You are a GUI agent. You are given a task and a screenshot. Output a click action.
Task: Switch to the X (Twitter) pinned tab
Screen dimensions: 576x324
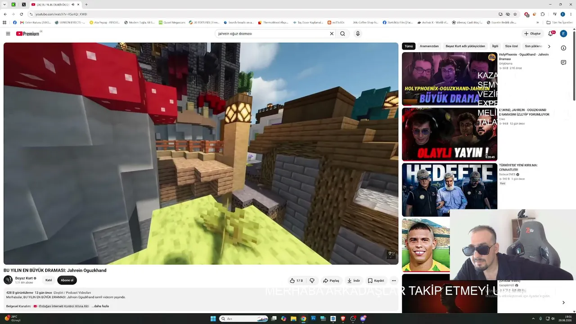pos(24,4)
